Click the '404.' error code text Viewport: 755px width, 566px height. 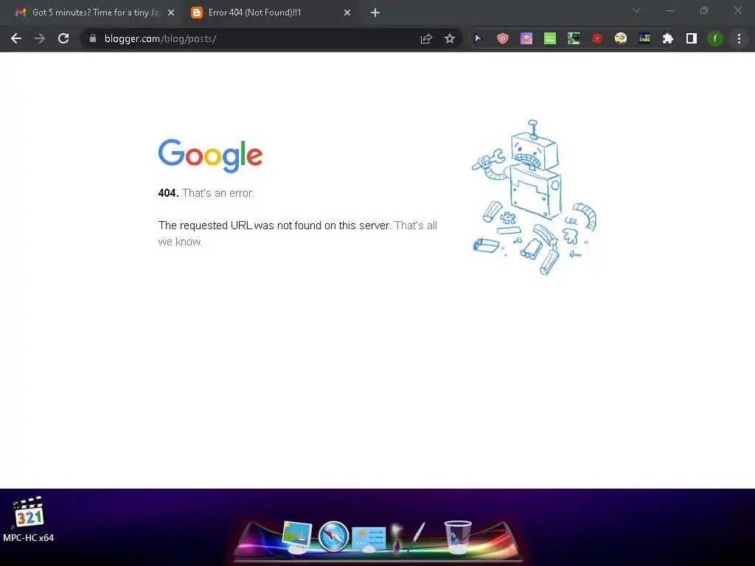click(x=169, y=193)
